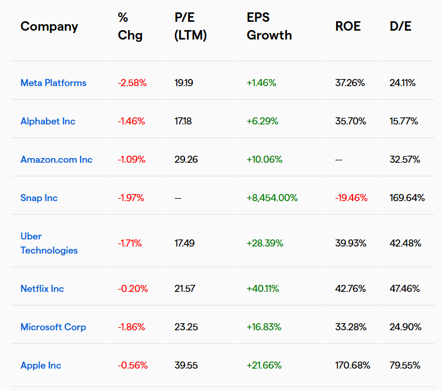
Task: Select Netflix's D/E value 47.46%
Action: pos(404,288)
